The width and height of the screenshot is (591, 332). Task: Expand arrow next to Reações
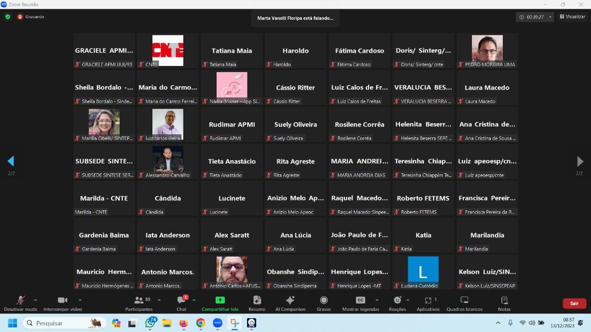click(408, 300)
